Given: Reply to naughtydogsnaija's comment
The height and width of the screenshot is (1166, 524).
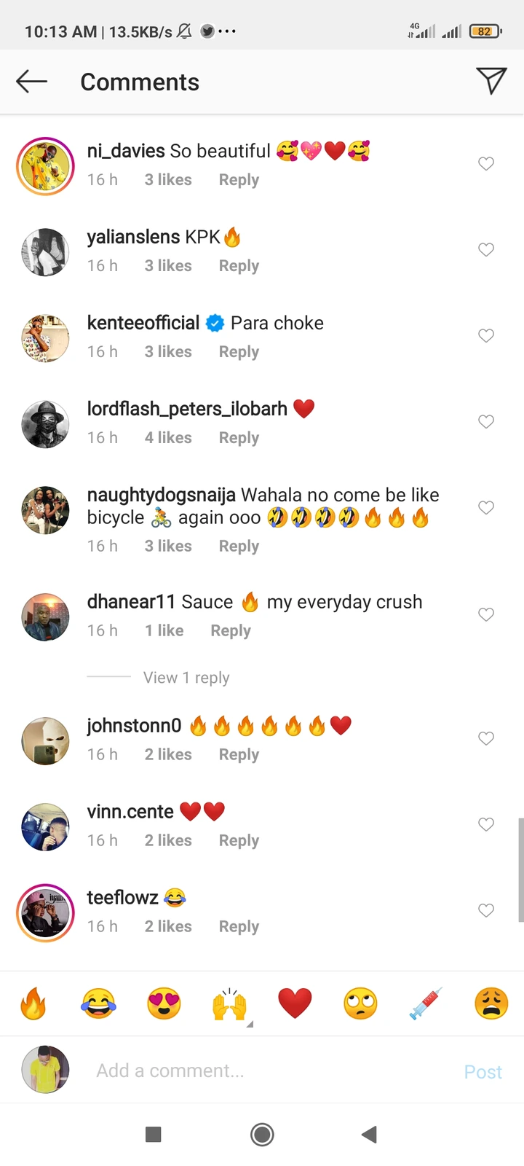Looking at the screenshot, I should click(239, 546).
